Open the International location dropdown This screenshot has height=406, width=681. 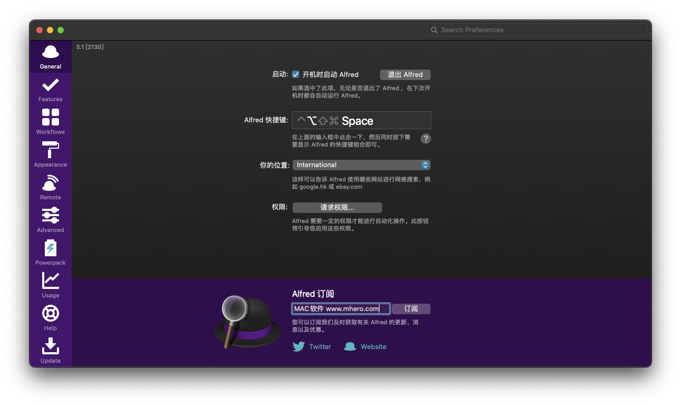(362, 165)
